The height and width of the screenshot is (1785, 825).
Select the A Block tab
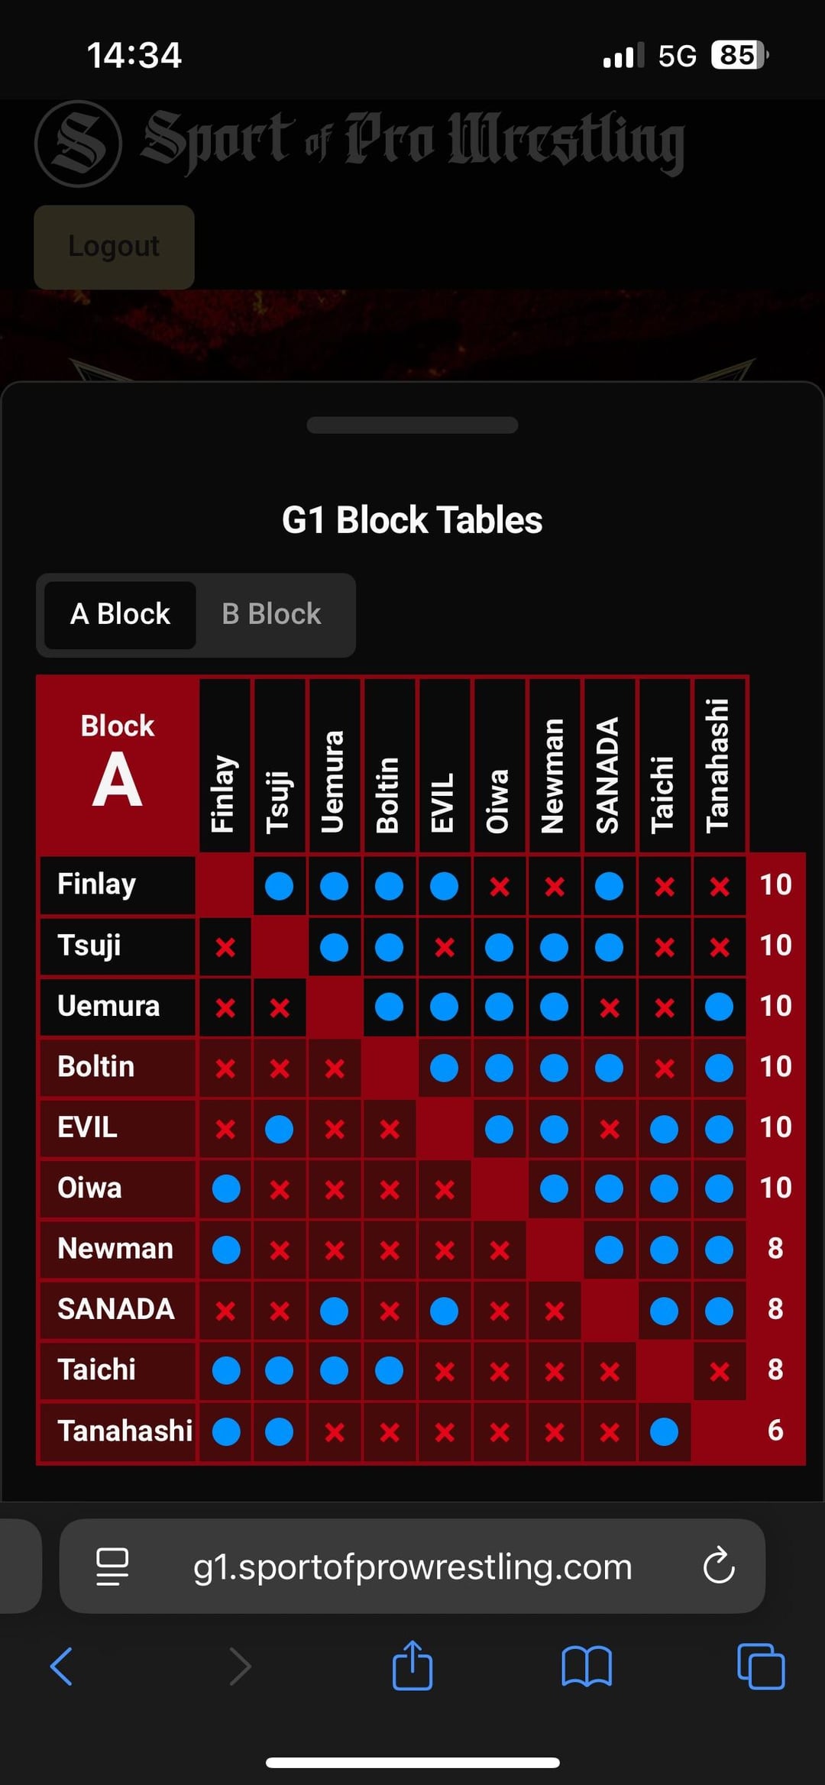(120, 614)
